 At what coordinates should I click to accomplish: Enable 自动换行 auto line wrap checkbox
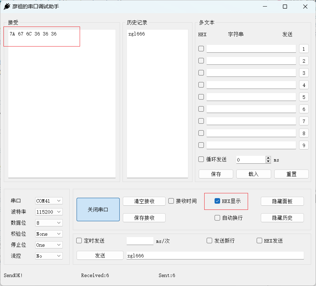click(217, 218)
